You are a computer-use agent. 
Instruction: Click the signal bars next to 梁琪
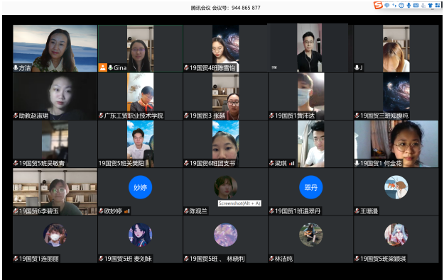[x=292, y=163]
